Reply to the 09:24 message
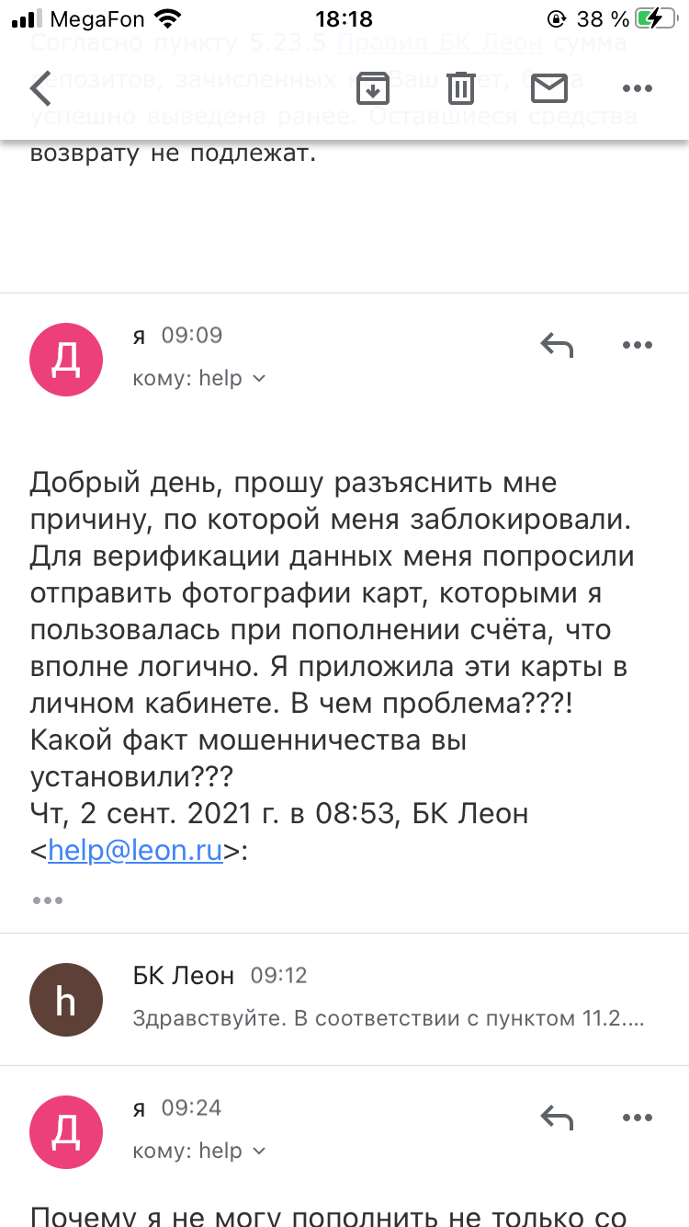Image resolution: width=689 pixels, height=1227 pixels. click(557, 1118)
